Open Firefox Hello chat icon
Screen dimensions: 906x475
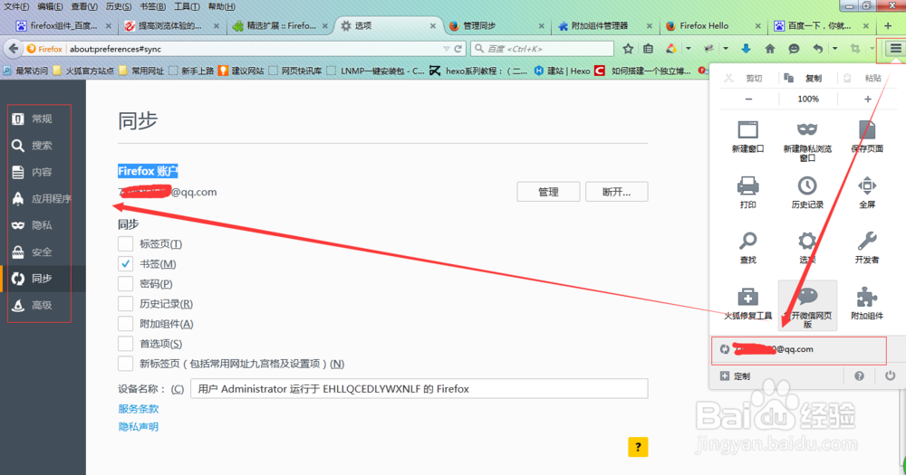[x=794, y=49]
